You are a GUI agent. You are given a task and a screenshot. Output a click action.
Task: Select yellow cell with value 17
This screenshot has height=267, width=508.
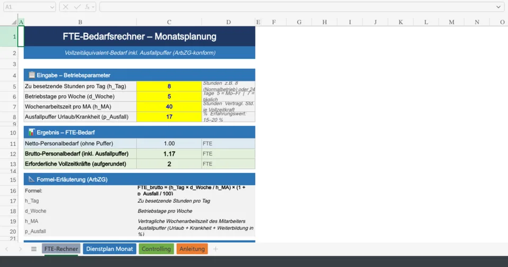[169, 117]
